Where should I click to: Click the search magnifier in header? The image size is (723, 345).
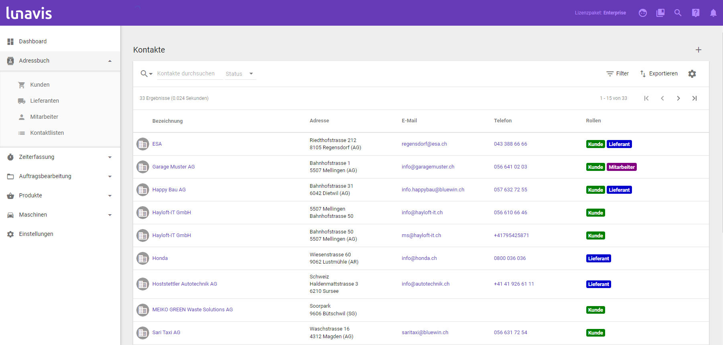(x=678, y=13)
